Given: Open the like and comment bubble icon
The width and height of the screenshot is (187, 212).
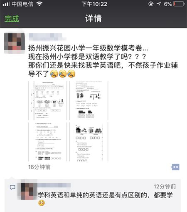Looking at the screenshot, I should click(175, 167).
